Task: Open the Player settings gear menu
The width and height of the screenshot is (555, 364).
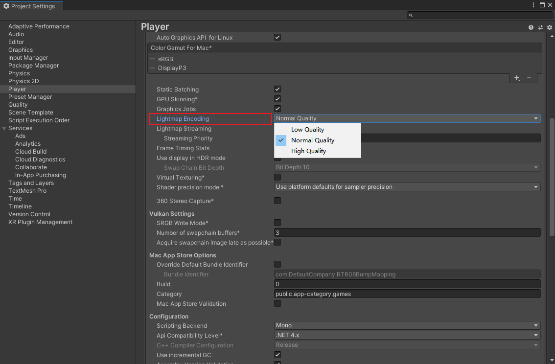Action: click(x=549, y=27)
